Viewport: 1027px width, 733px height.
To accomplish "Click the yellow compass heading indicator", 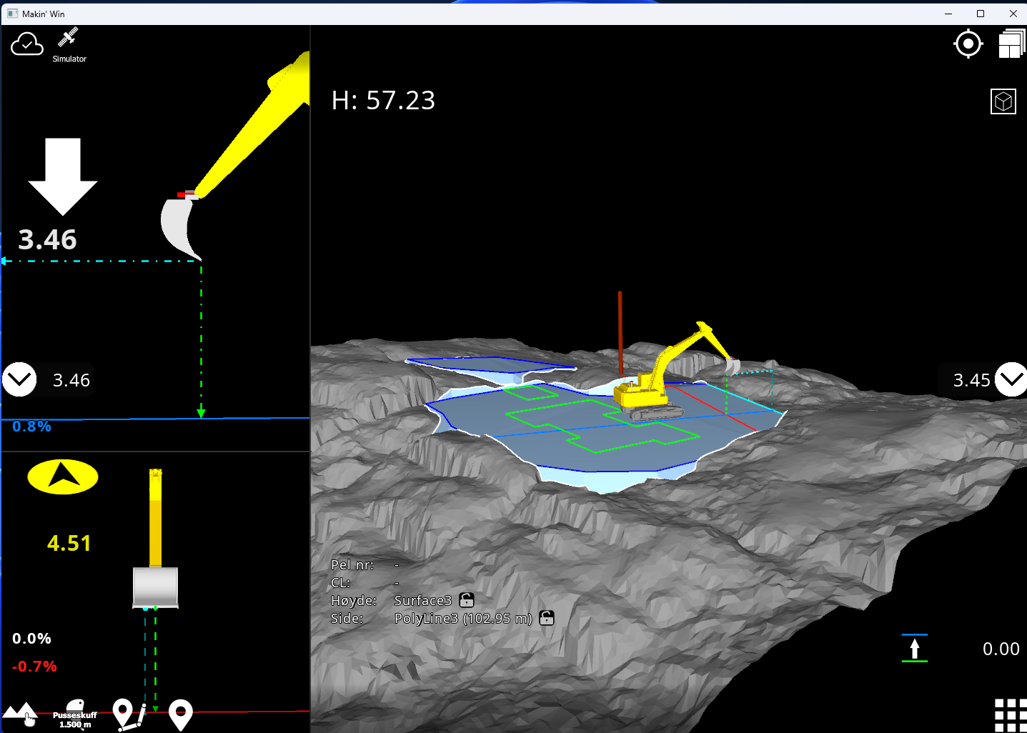I will (x=63, y=477).
